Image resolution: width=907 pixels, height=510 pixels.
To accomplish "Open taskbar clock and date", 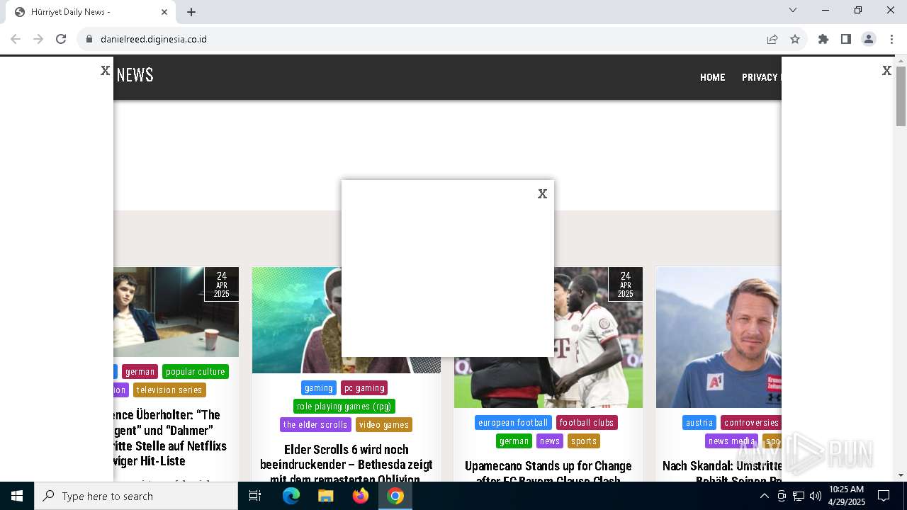I will click(x=847, y=496).
